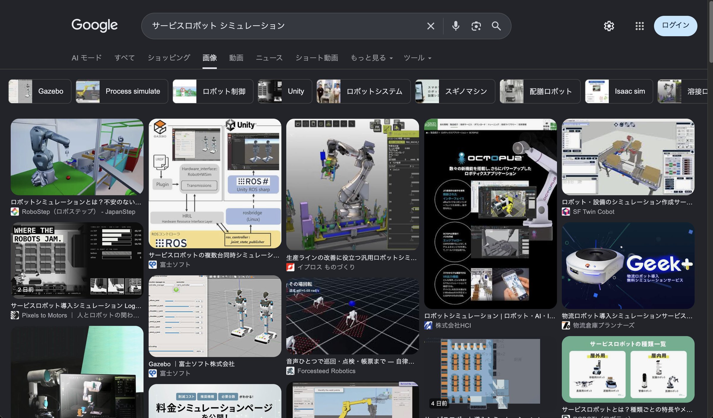Open Gazebo two humanoid robots image
The width and height of the screenshot is (713, 418).
(x=215, y=316)
